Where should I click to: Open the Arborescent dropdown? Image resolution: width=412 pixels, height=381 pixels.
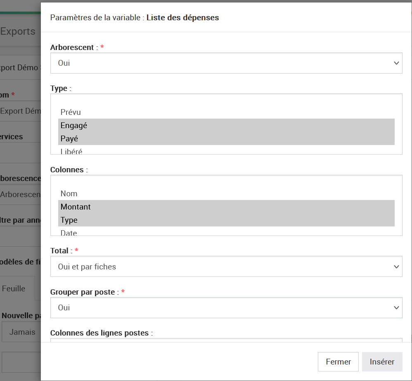(226, 63)
